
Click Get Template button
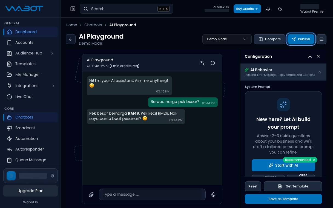(x=293, y=186)
